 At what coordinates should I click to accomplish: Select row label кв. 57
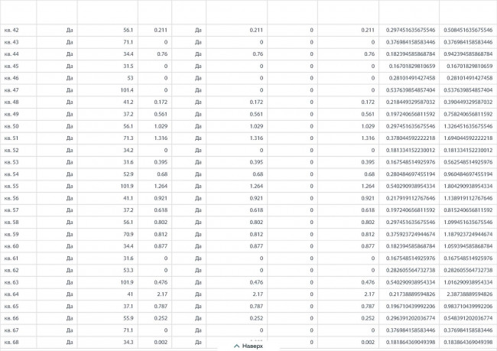coord(11,210)
